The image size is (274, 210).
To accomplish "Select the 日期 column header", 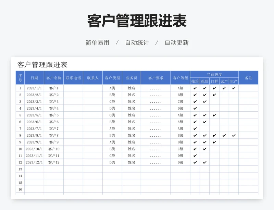I will click(34, 78).
